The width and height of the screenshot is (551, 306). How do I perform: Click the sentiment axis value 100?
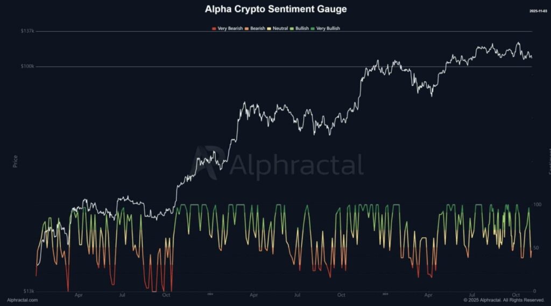point(536,205)
